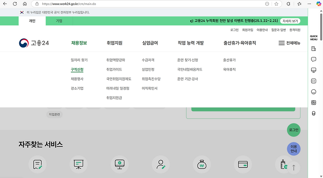Click 질문과 답변 link
The height and width of the screenshot is (178, 323).
click(x=279, y=30)
